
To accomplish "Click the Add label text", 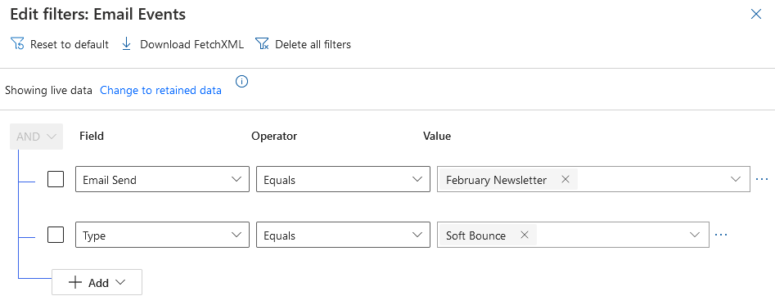I will [x=98, y=283].
